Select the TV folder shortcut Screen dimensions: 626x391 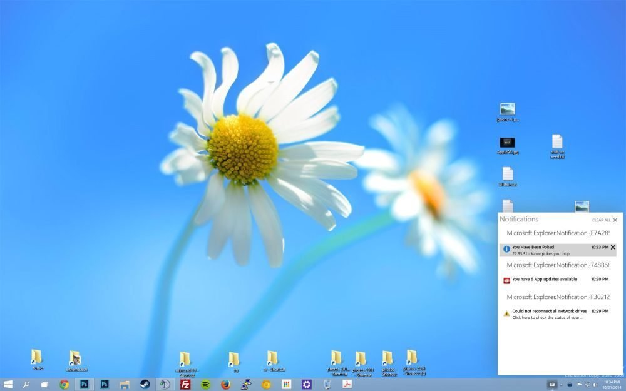pos(235,362)
